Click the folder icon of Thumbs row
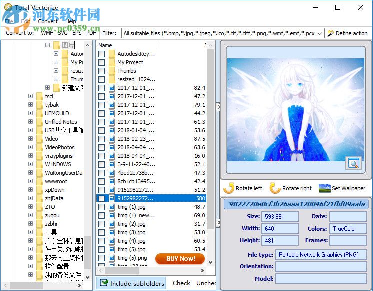 (112, 71)
